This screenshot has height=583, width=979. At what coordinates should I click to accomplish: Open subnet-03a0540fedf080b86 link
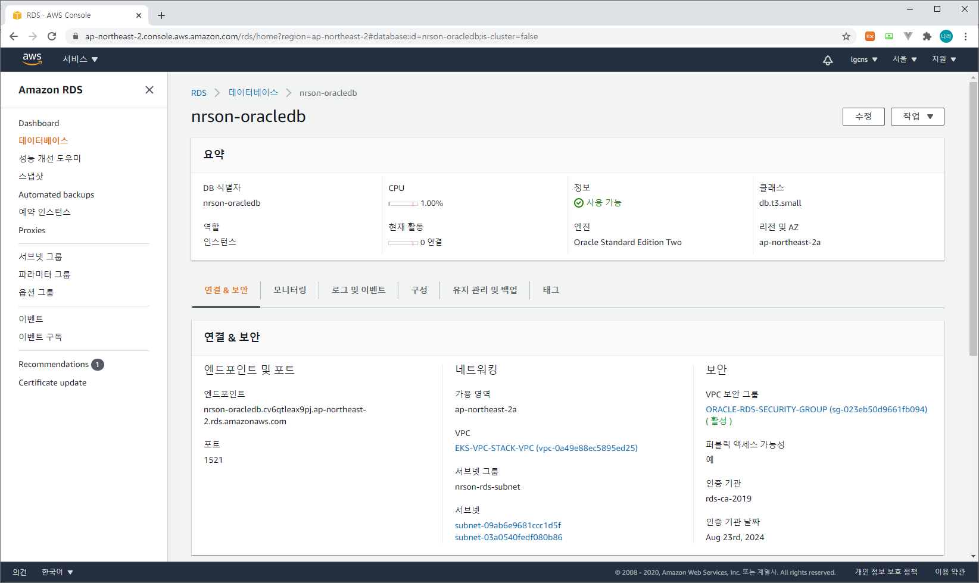click(x=509, y=537)
